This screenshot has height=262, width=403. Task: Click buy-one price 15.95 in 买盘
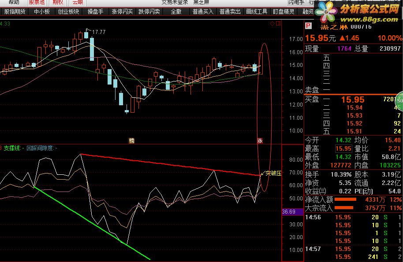click(x=353, y=100)
